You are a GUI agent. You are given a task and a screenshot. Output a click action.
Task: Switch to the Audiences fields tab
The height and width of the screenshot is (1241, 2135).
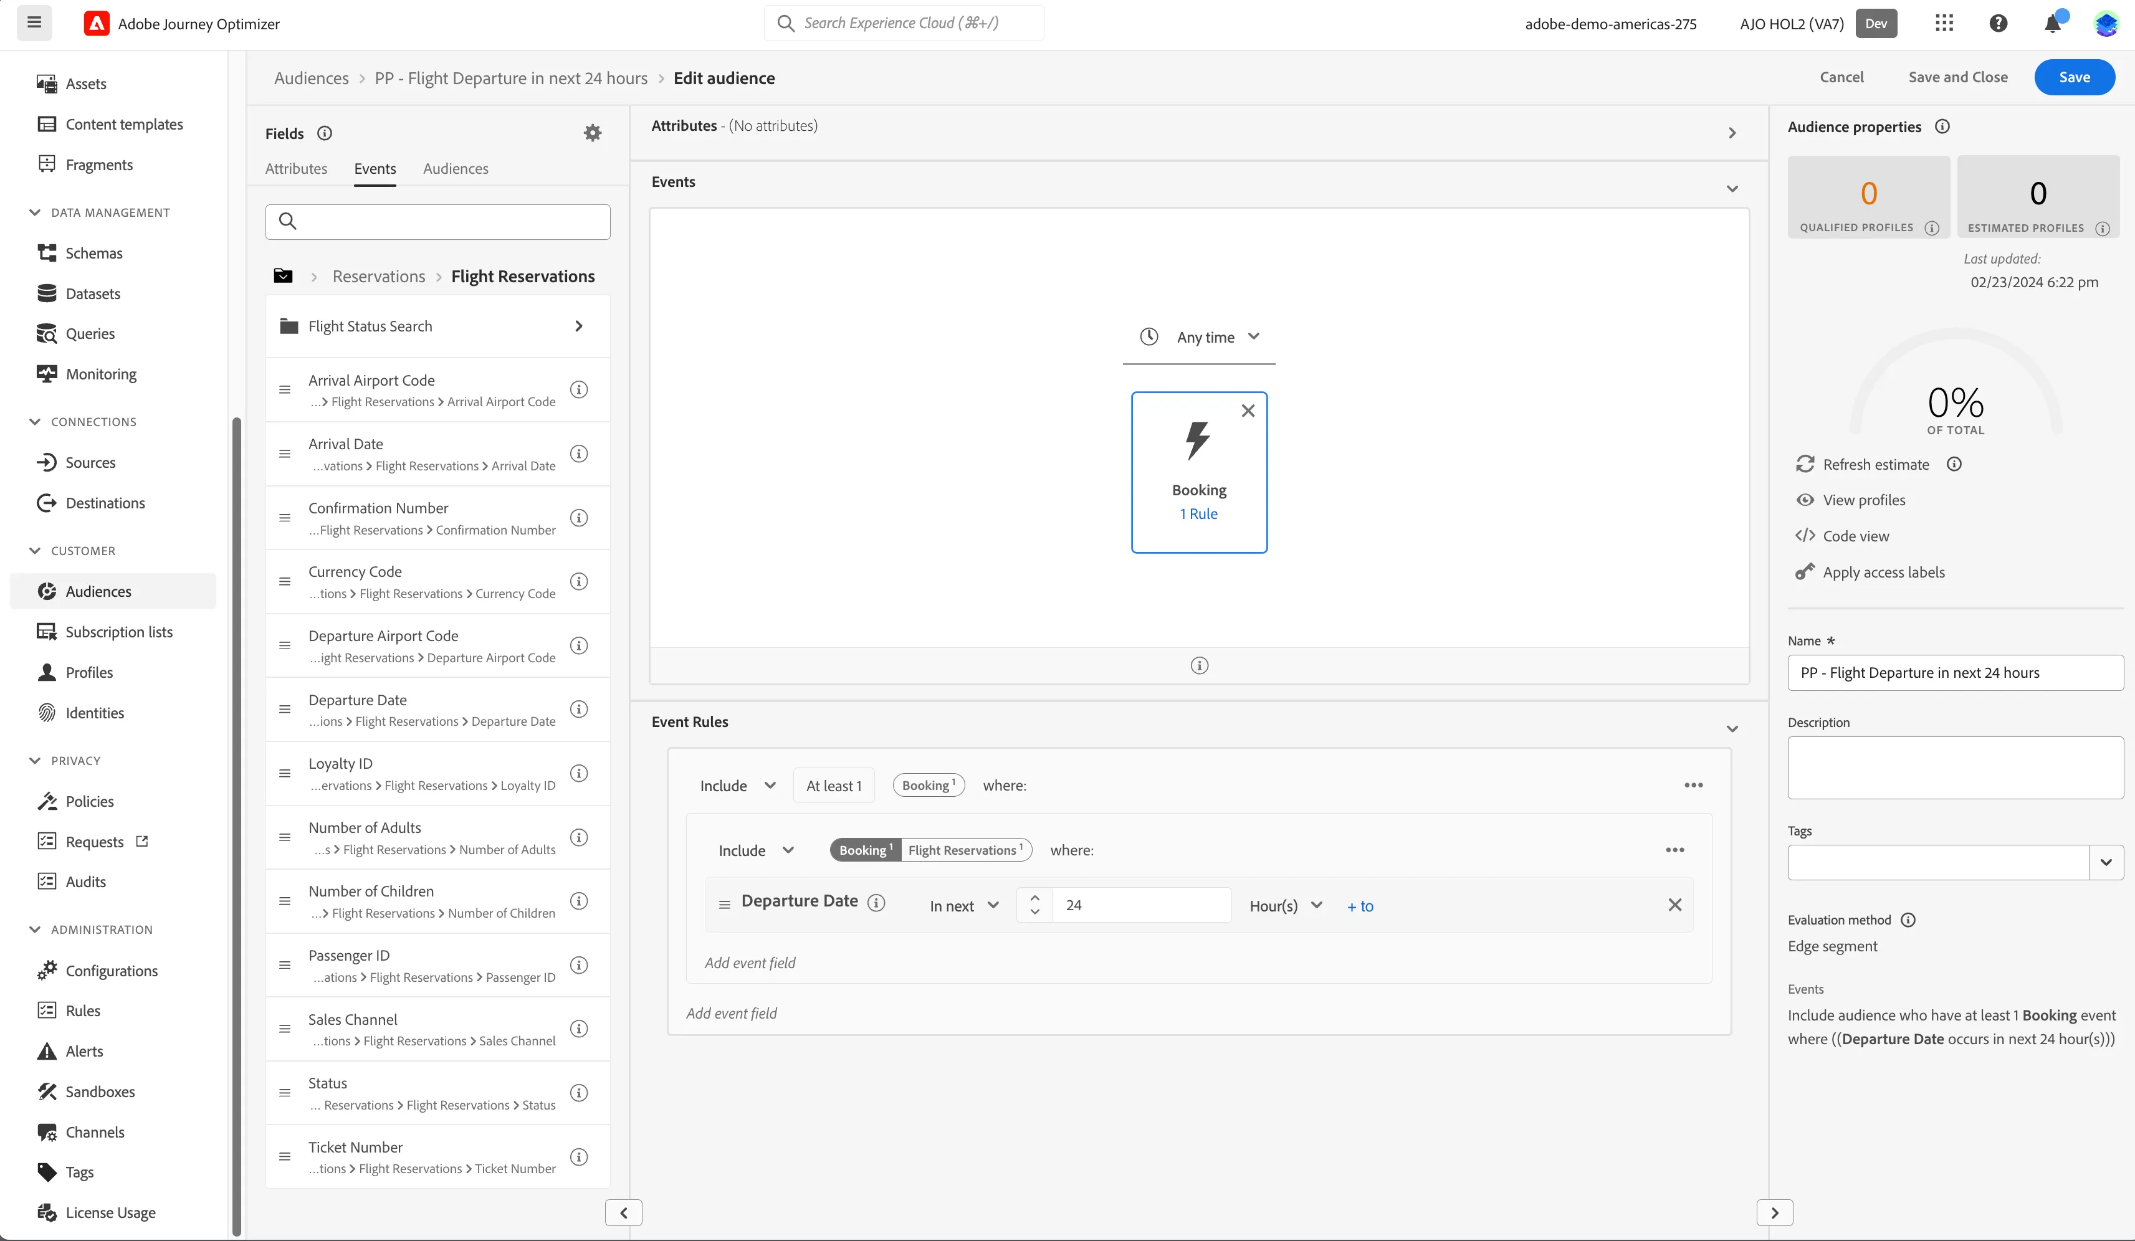tap(456, 169)
